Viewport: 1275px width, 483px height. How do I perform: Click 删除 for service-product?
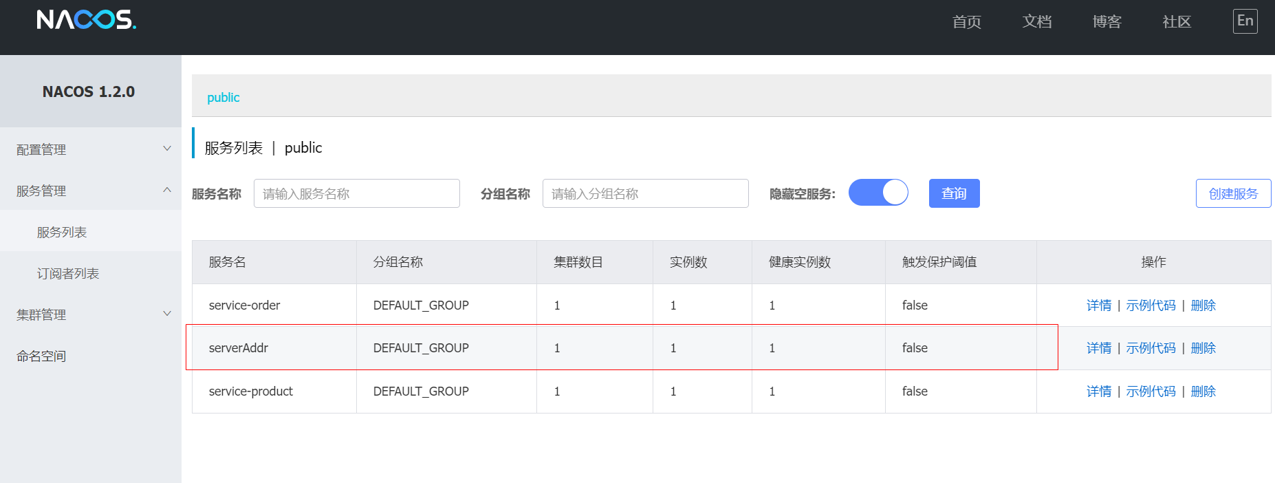pyautogui.click(x=1203, y=391)
